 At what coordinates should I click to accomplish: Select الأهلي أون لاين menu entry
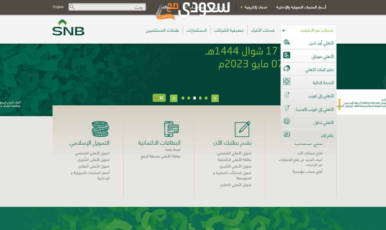coord(308,42)
